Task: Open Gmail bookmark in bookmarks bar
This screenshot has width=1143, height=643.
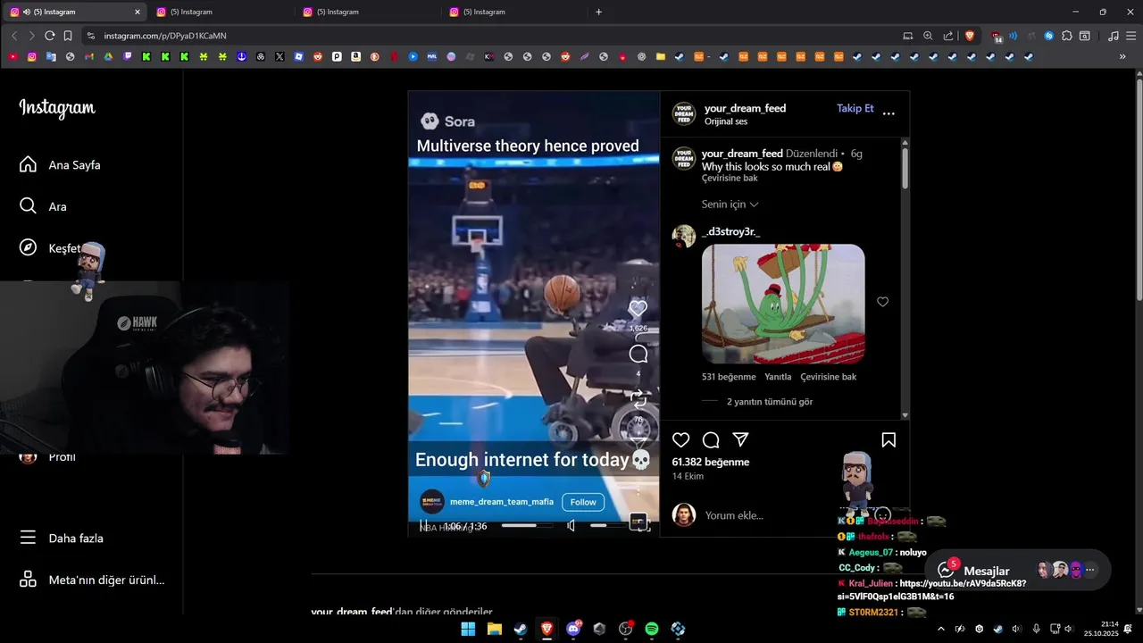Action: coord(89,56)
